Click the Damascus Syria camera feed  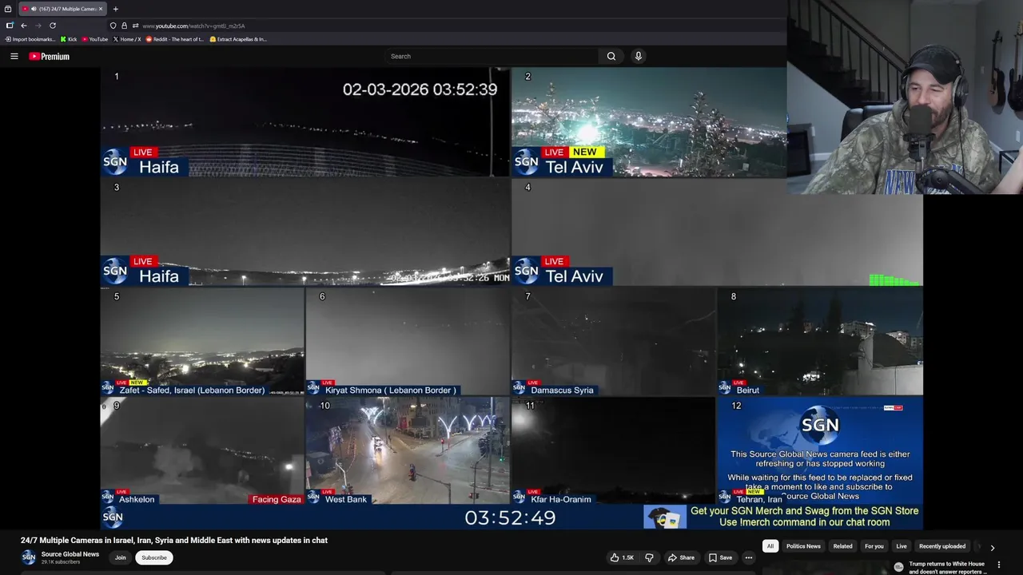click(x=613, y=342)
